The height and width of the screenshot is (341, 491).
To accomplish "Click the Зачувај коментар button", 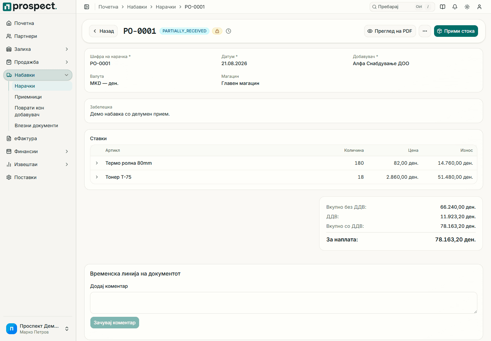I will tap(115, 323).
